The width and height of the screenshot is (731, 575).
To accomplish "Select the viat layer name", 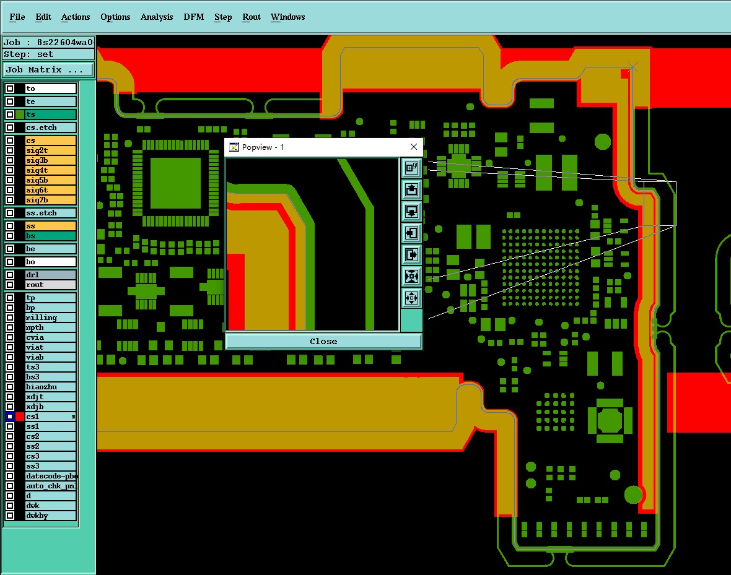I will point(50,347).
